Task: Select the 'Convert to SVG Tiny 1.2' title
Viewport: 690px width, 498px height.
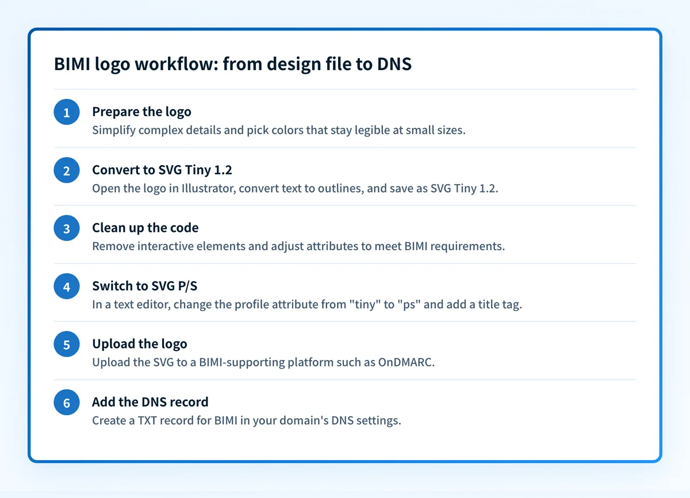Action: 162,170
